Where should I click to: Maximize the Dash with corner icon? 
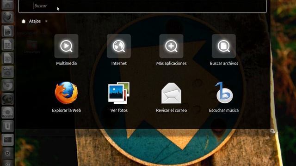272,131
